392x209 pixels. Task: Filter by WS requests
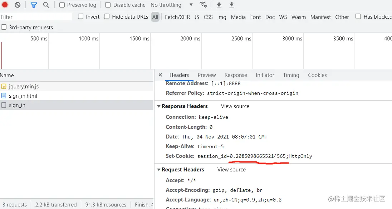(283, 17)
